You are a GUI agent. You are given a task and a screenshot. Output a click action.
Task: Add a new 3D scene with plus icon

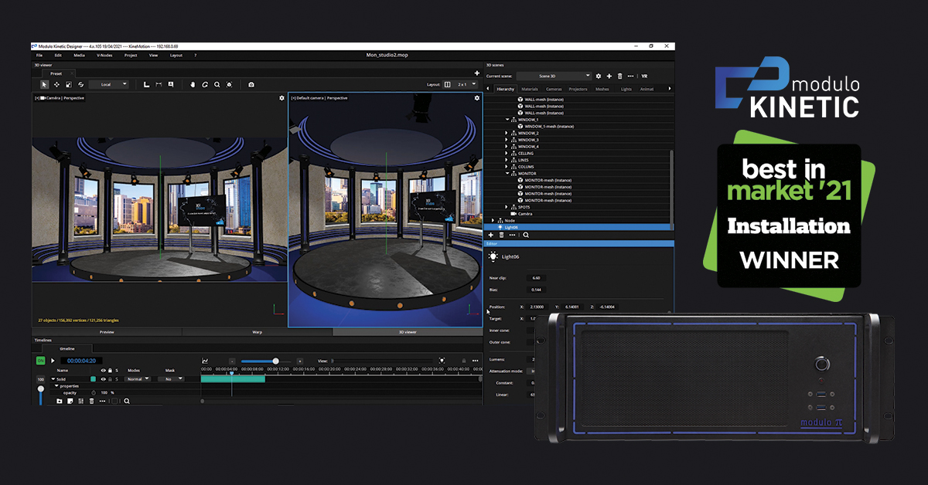pos(609,76)
